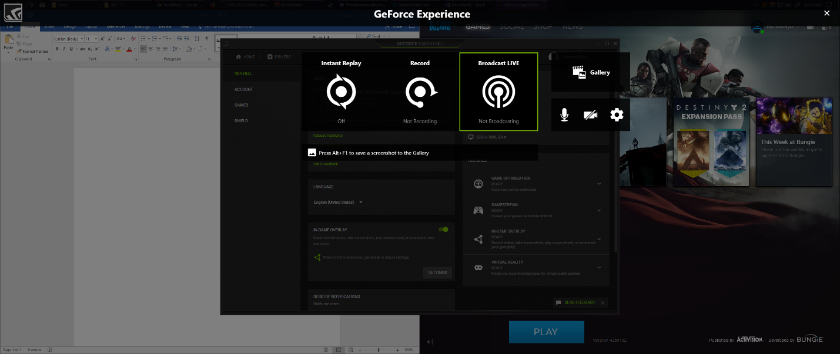Open the Gallery
Screen dimensions: 840x354
[591, 72]
